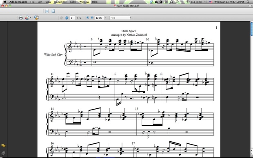Viewport: 253px width, 158px height.
Task: Click the date and time in menu bar
Action: tap(229, 2)
